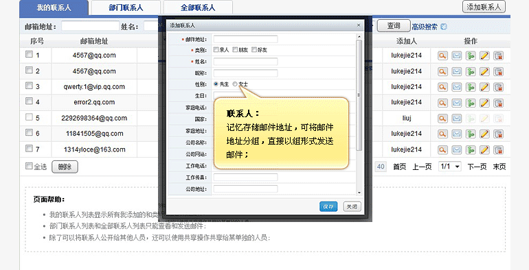Select the 先生 gender radio button

coord(216,84)
